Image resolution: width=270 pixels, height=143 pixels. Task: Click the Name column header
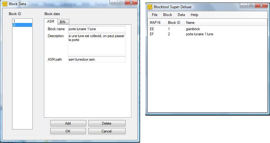pyautogui.click(x=226, y=23)
